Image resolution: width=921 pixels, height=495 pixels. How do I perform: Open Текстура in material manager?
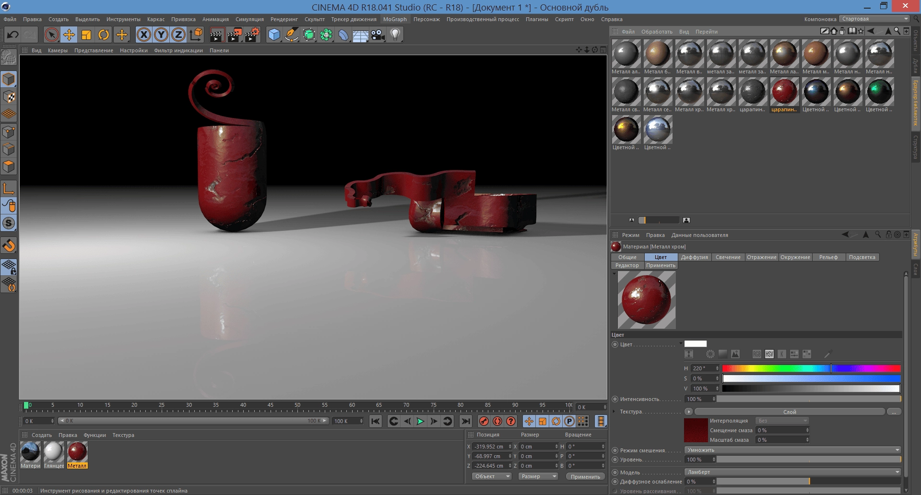[x=123, y=435]
